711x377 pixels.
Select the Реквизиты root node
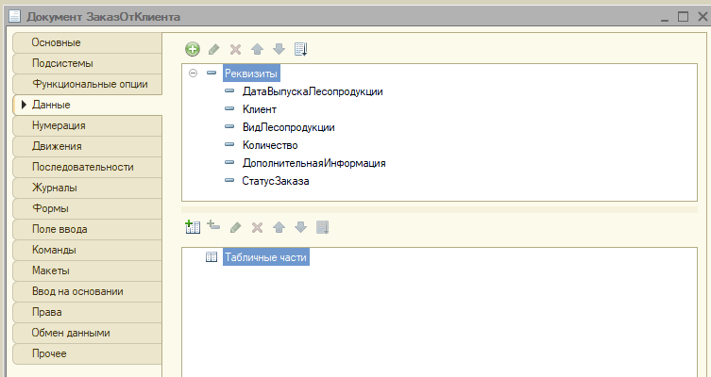(252, 74)
